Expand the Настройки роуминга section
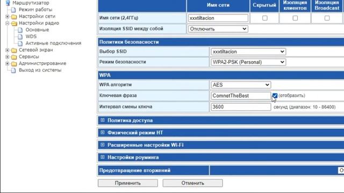 (103, 157)
